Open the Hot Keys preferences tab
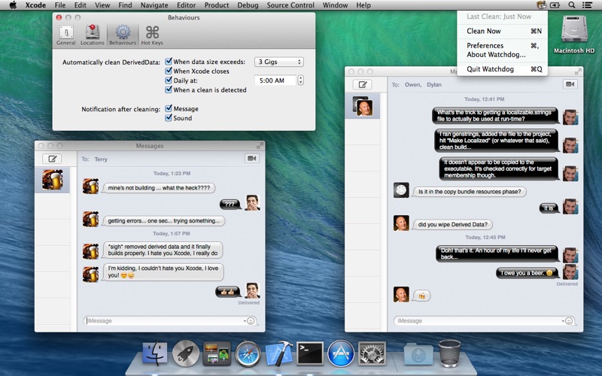The width and height of the screenshot is (602, 376). click(x=152, y=35)
